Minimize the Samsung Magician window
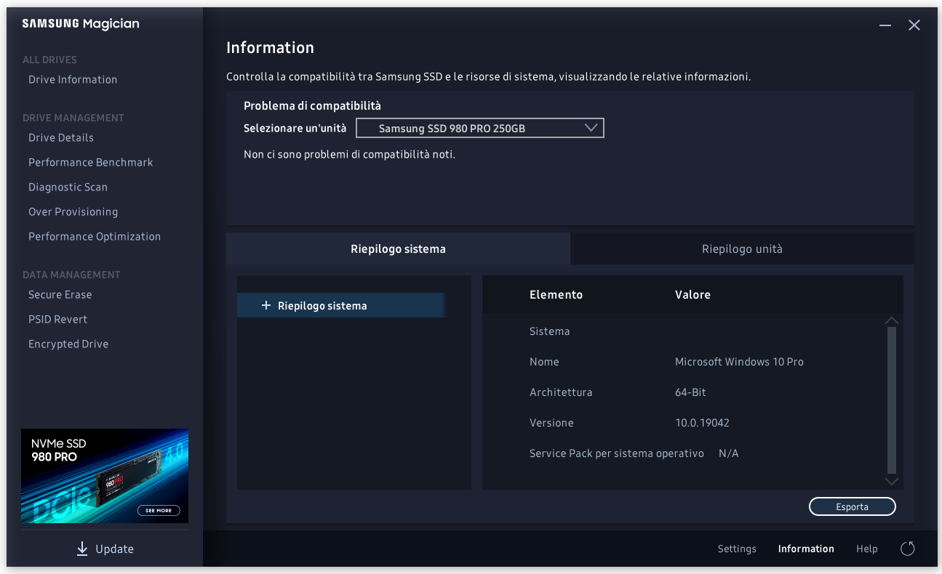The width and height of the screenshot is (942, 574). point(885,25)
